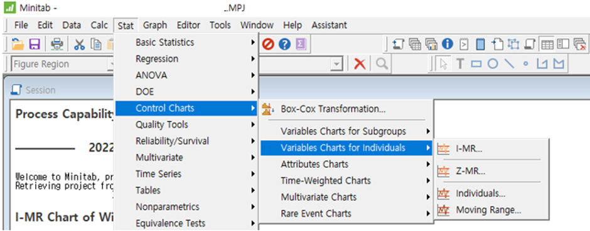Click the Print Window printer icon
Viewport: 590px width, 231px height.
(x=57, y=45)
